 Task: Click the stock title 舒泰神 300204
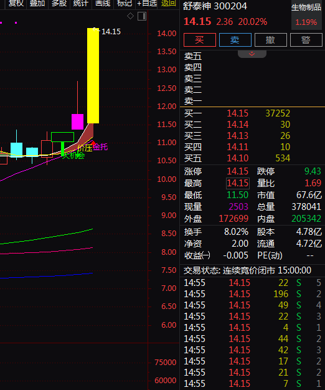coord(215,6)
